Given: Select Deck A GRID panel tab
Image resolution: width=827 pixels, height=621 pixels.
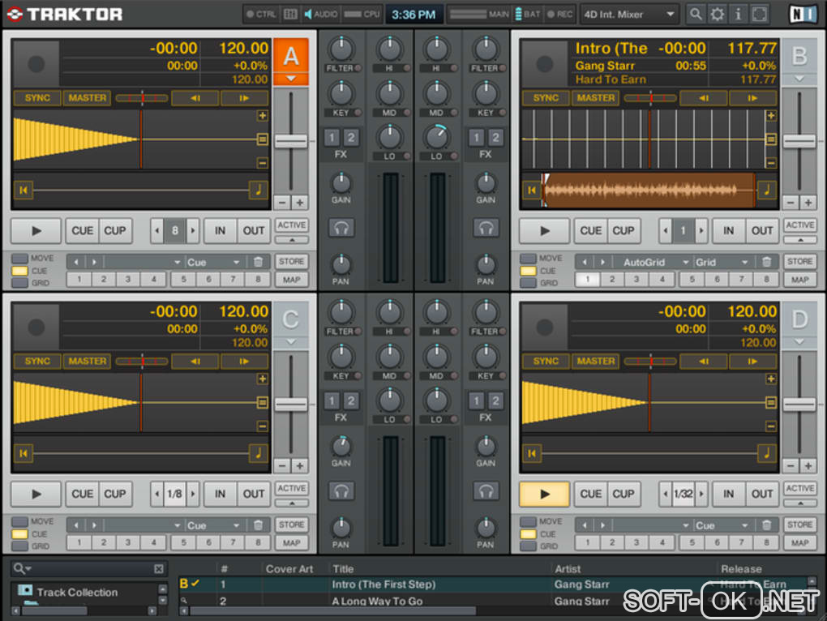Looking at the screenshot, I should click(x=20, y=283).
